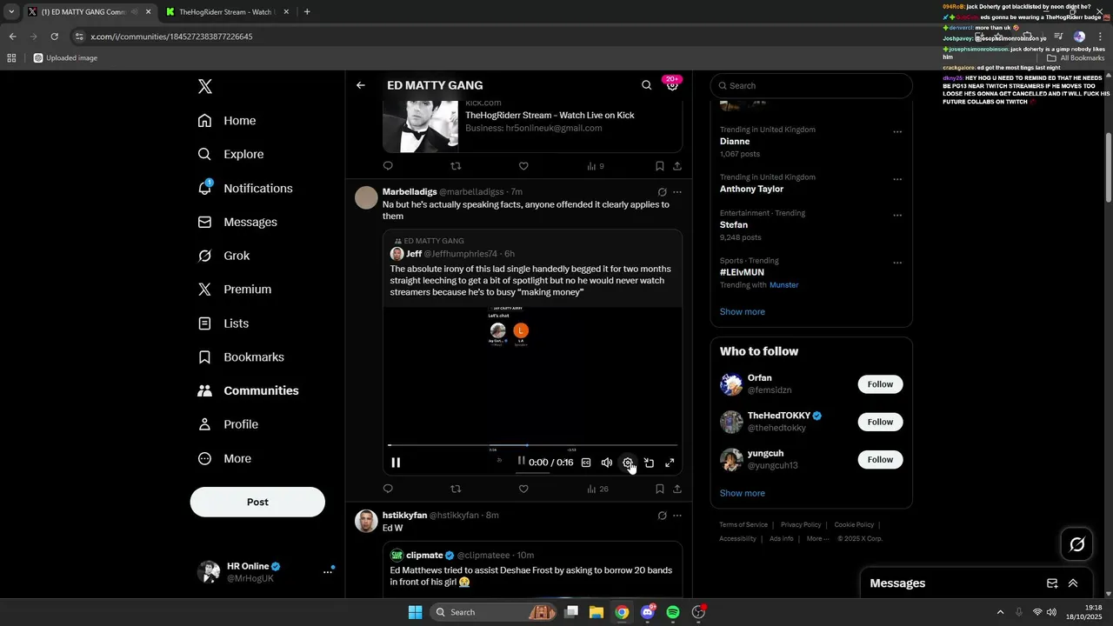Open more options on the Marbelladigs post

pyautogui.click(x=677, y=192)
